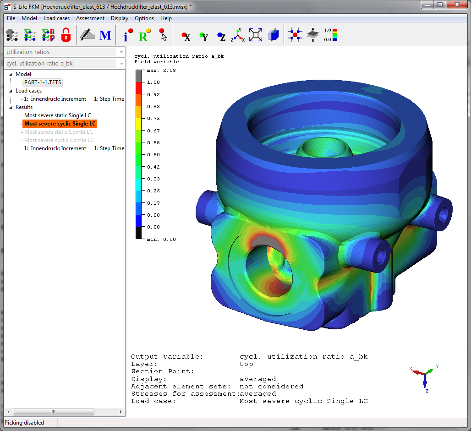Toggle the picking cursor tool
471x431 pixels.
click(163, 35)
